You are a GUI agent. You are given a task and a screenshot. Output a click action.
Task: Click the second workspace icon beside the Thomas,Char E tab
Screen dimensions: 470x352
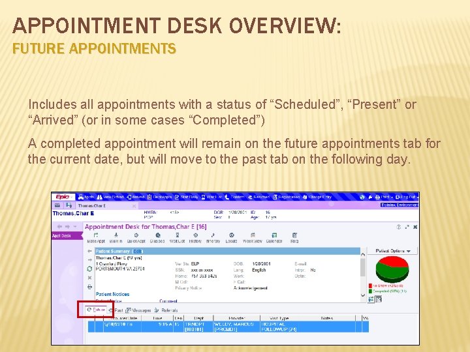[69, 205]
